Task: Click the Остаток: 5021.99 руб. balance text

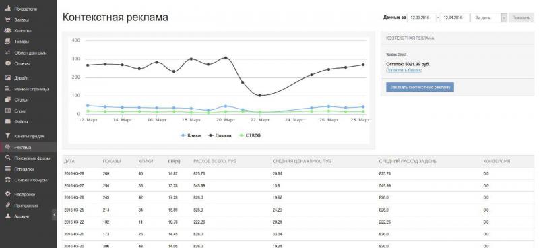Action: (408, 64)
